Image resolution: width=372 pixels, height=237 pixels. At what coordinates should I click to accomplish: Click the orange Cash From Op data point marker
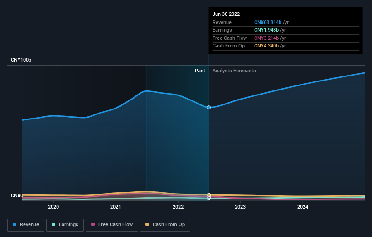pos(208,195)
